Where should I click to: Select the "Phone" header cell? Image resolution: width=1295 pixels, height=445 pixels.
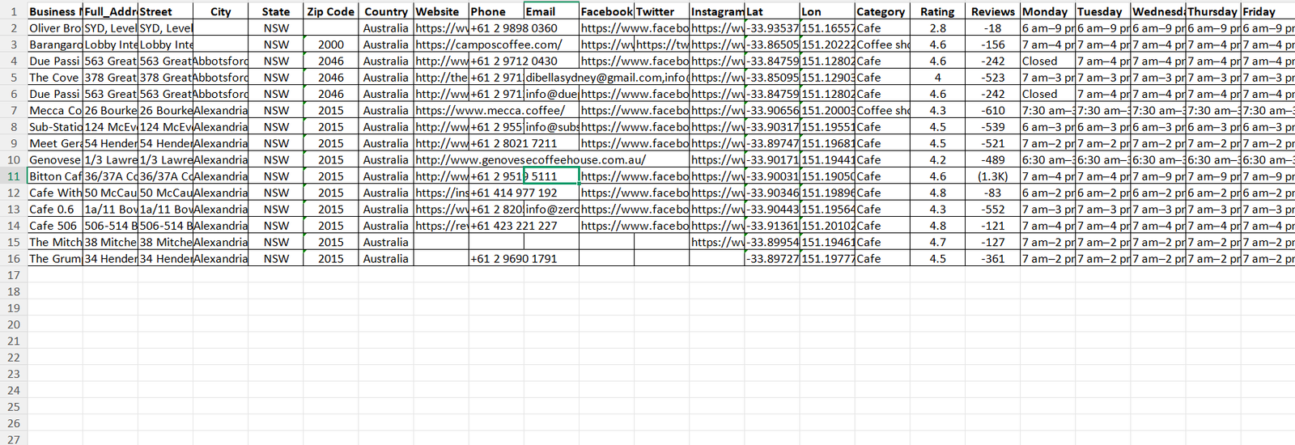click(x=496, y=11)
